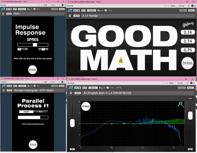Screen dimensions: 197x153
Task: Click the Metric Halo logo in MB GoodMath
Action: click(x=70, y=10)
